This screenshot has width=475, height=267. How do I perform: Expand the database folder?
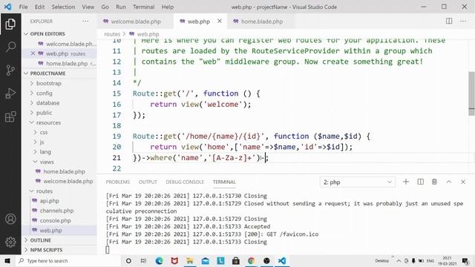[x=47, y=103]
